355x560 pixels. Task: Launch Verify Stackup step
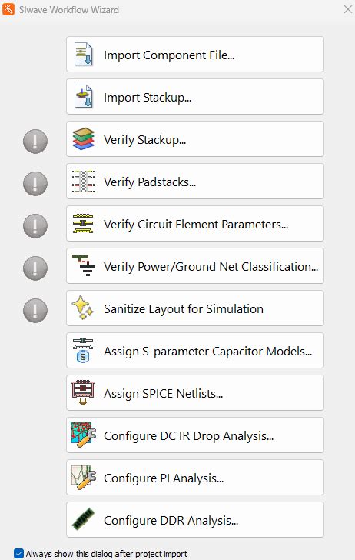[195, 139]
